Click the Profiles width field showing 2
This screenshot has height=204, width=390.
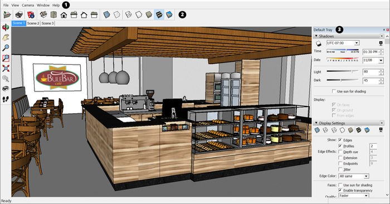373,146
